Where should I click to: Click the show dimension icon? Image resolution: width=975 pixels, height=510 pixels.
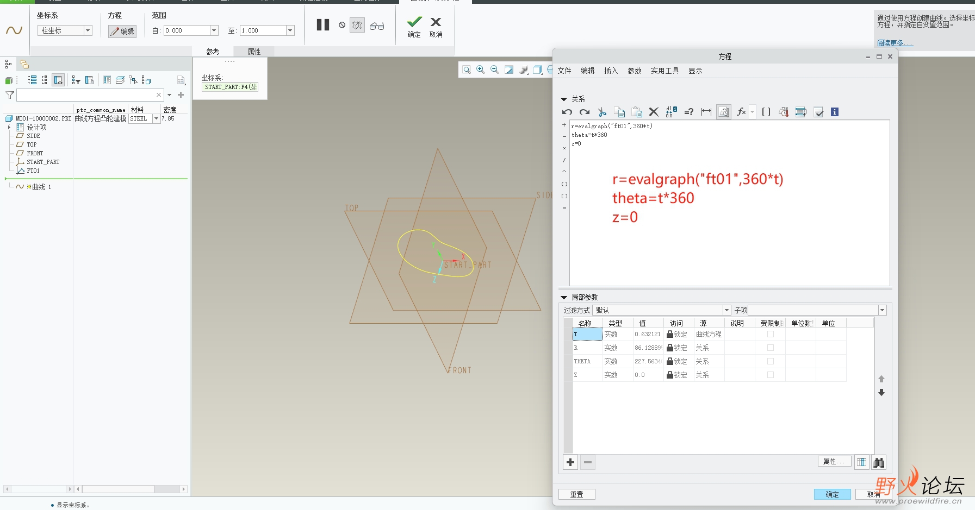pos(706,112)
